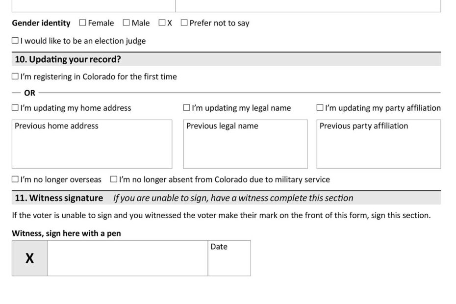The image size is (456, 304).
Task: Click the Gender identity label
Action: point(40,23)
